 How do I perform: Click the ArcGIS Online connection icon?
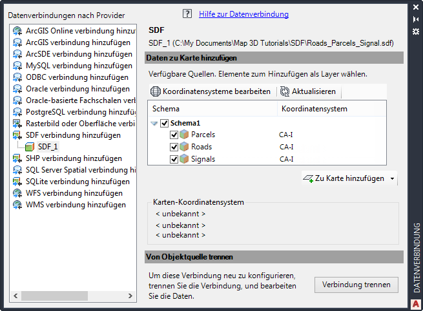pyautogui.click(x=17, y=31)
